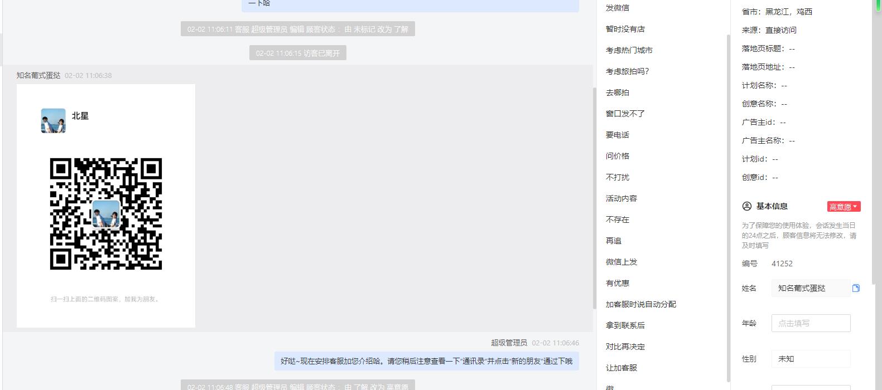The height and width of the screenshot is (390, 882).
Task: Click the 微信上发 quick reply
Action: coord(621,262)
